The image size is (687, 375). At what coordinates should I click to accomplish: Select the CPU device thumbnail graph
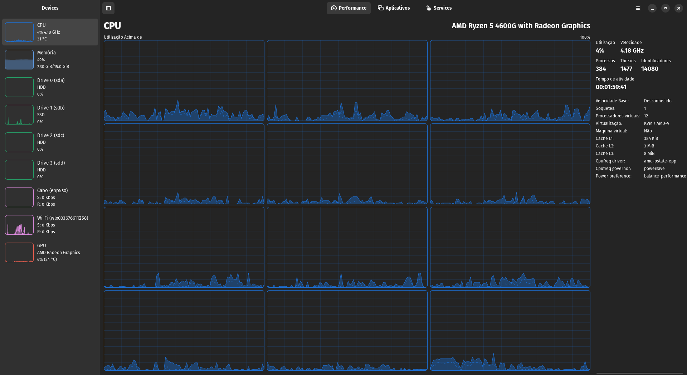pos(19,32)
